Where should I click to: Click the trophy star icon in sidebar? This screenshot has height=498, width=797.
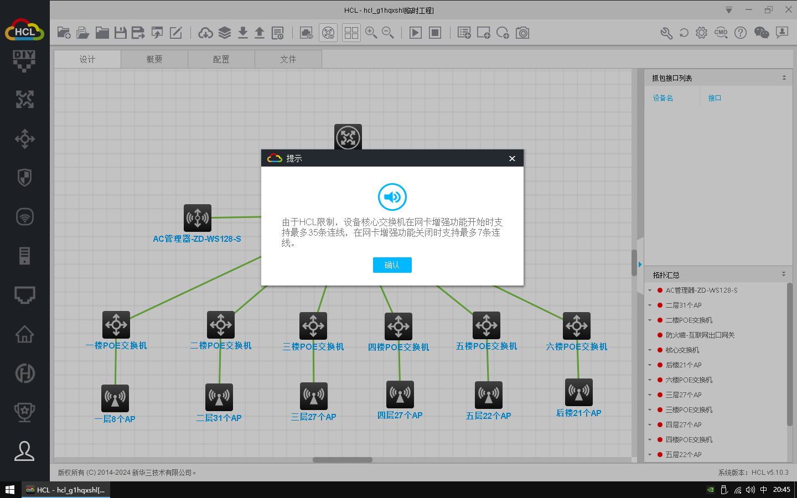coord(24,412)
